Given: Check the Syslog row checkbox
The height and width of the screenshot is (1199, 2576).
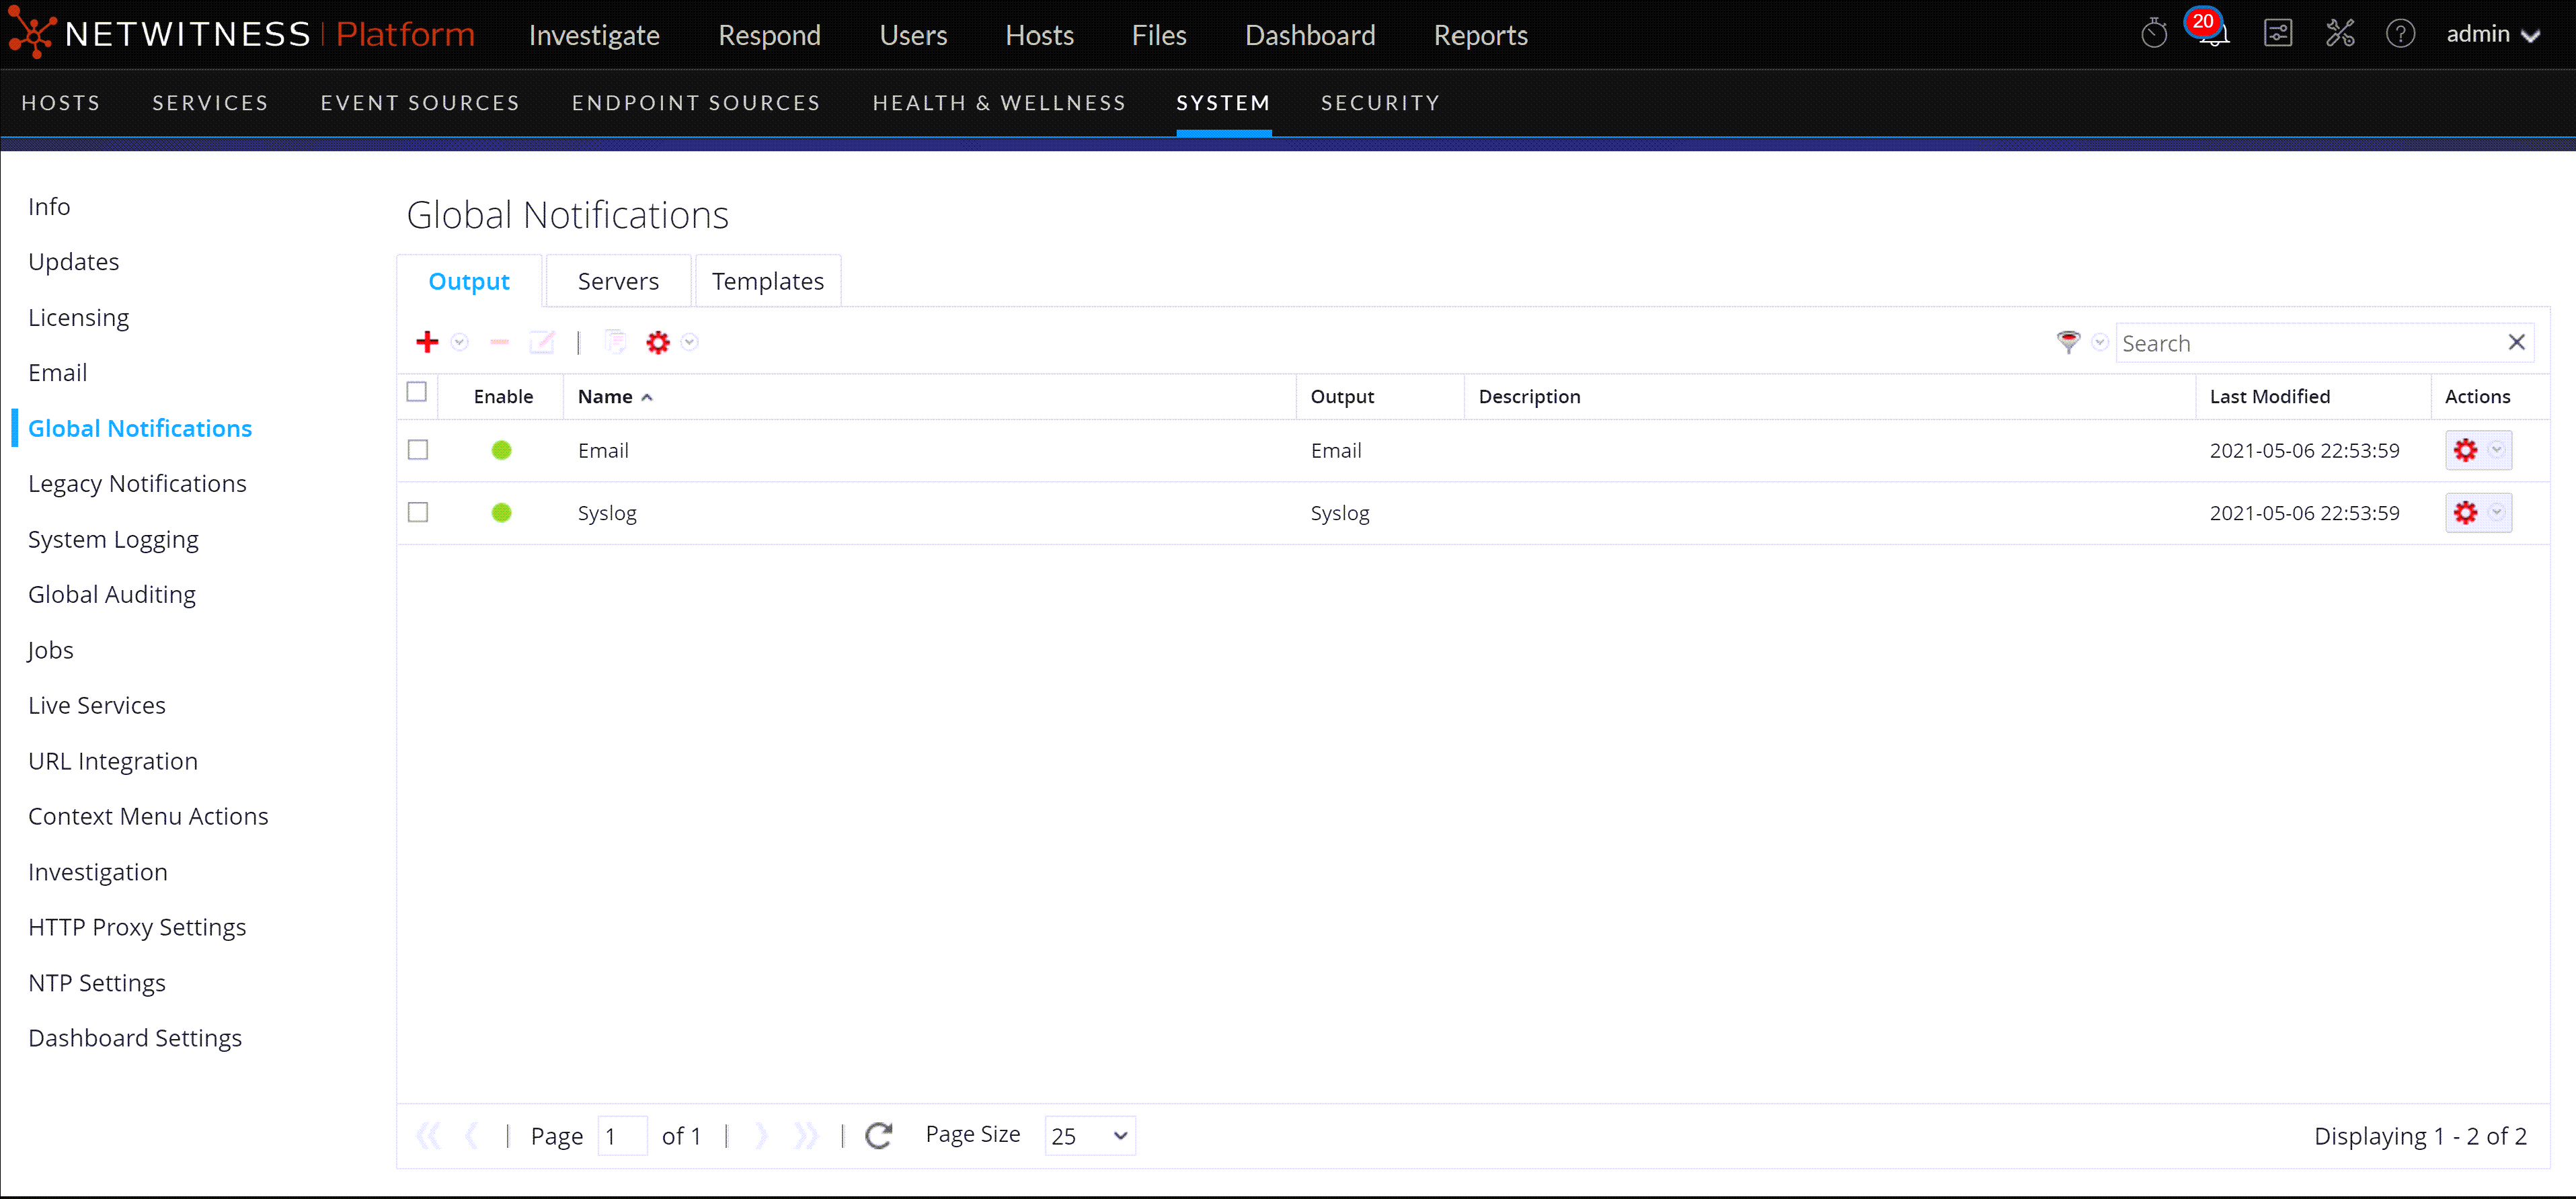Looking at the screenshot, I should 418,513.
